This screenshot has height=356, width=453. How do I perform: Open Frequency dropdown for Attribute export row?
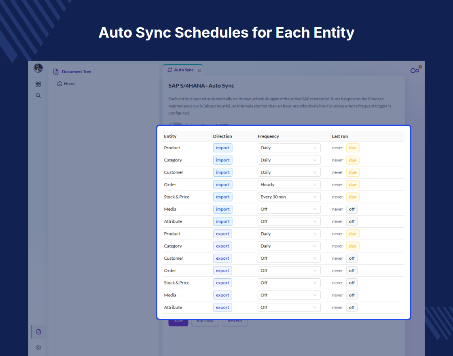pyautogui.click(x=289, y=307)
